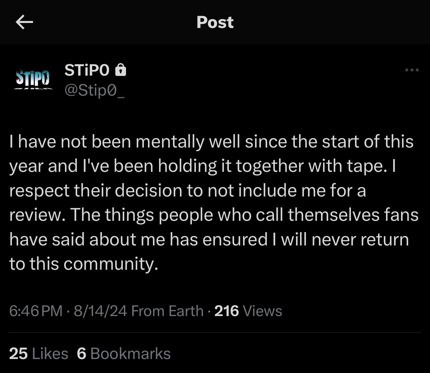This screenshot has width=430, height=373.
Task: View the 25 Likes list
Action: tap(39, 353)
